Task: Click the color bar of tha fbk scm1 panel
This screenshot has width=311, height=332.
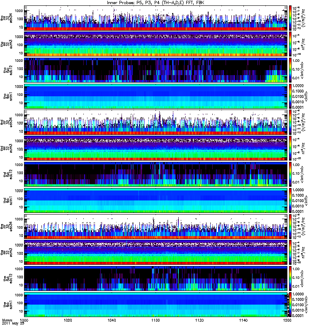Action: point(290,96)
